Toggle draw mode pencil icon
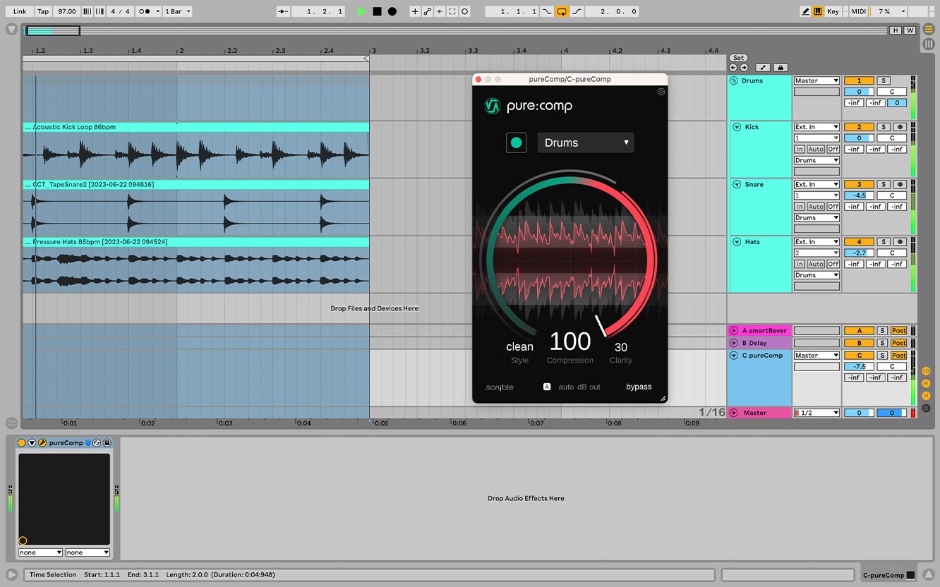 [806, 11]
